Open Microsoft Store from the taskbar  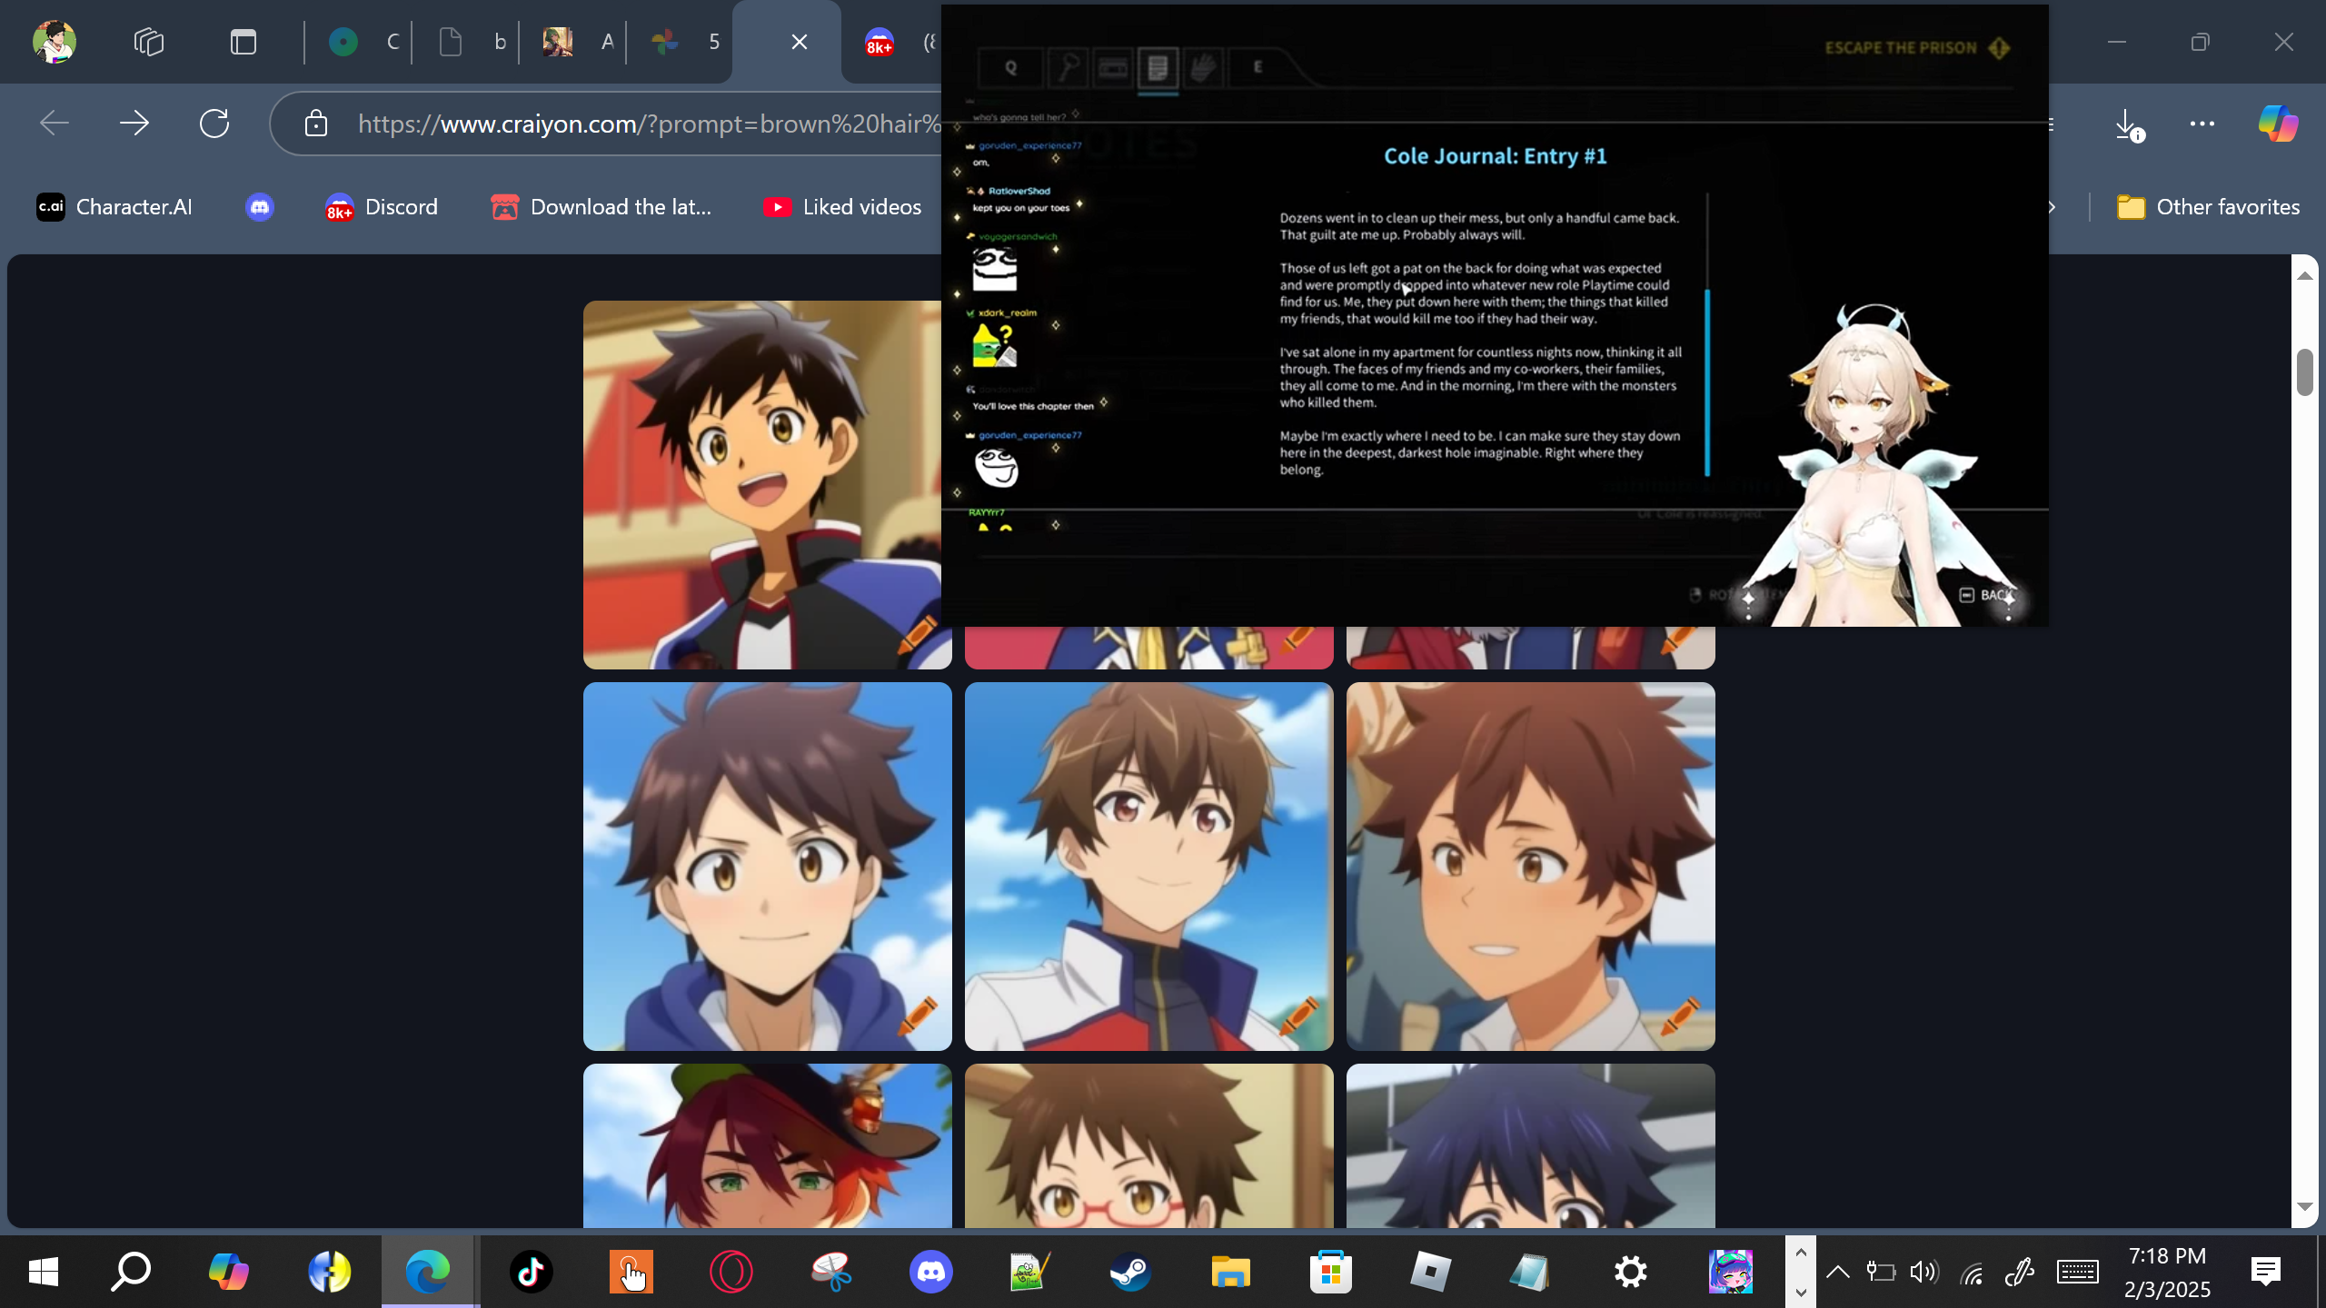pyautogui.click(x=1331, y=1272)
